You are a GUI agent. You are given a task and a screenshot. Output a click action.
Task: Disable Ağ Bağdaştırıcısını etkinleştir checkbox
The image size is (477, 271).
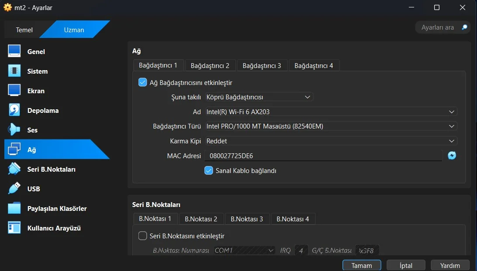142,82
